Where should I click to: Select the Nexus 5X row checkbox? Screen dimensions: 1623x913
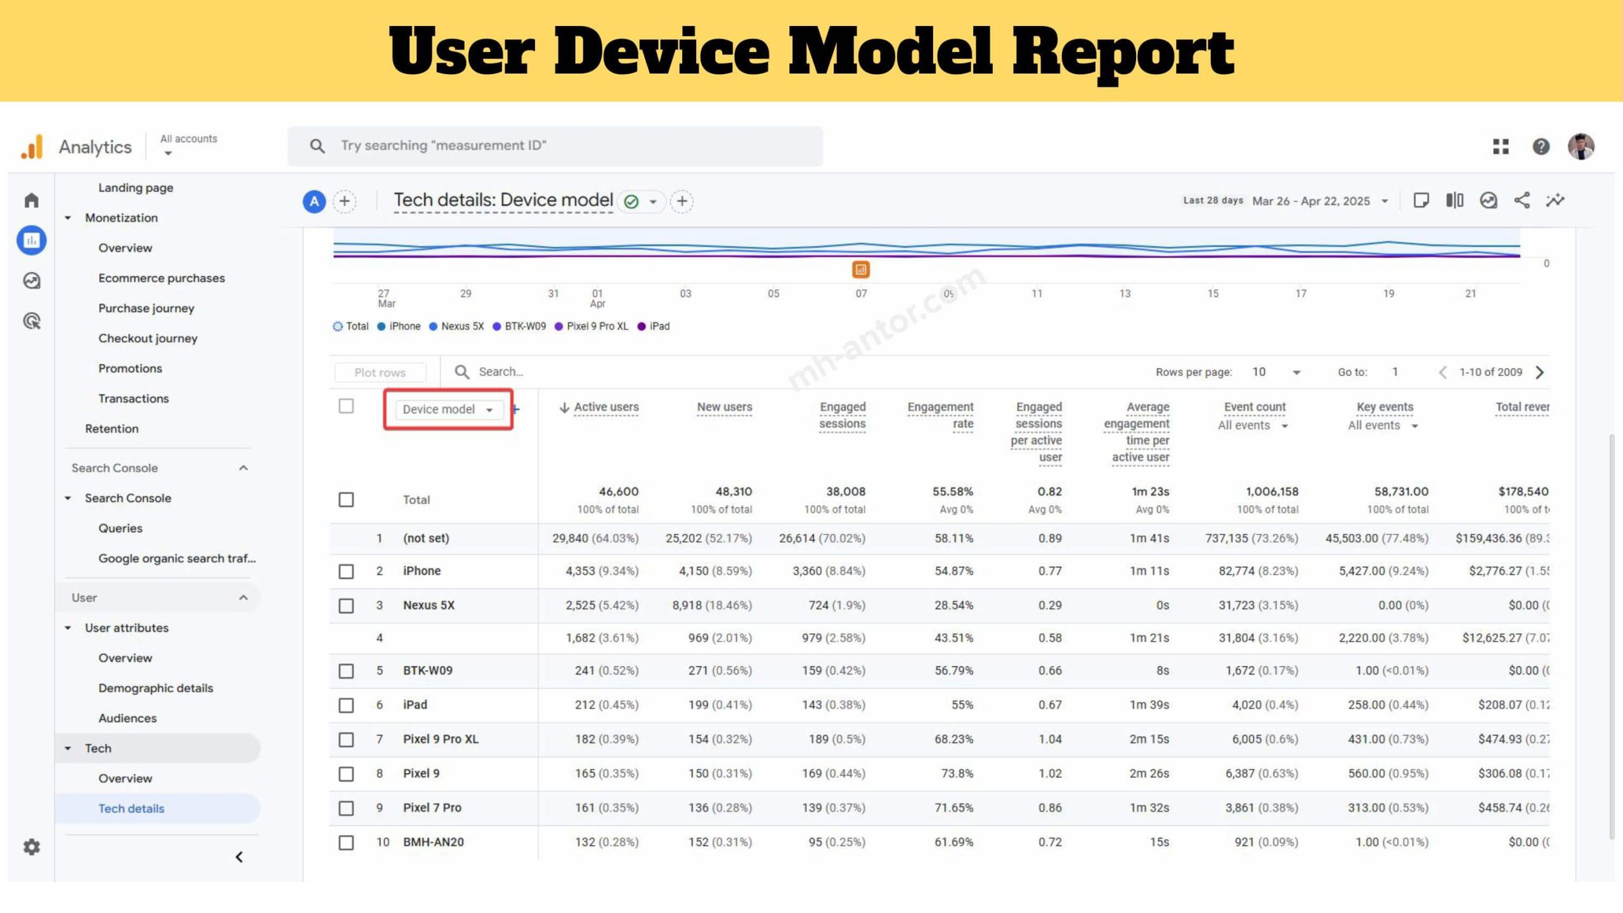[346, 606]
